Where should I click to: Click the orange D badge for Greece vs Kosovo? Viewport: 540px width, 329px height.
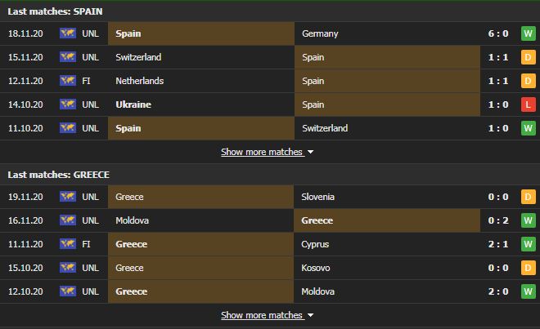528,268
